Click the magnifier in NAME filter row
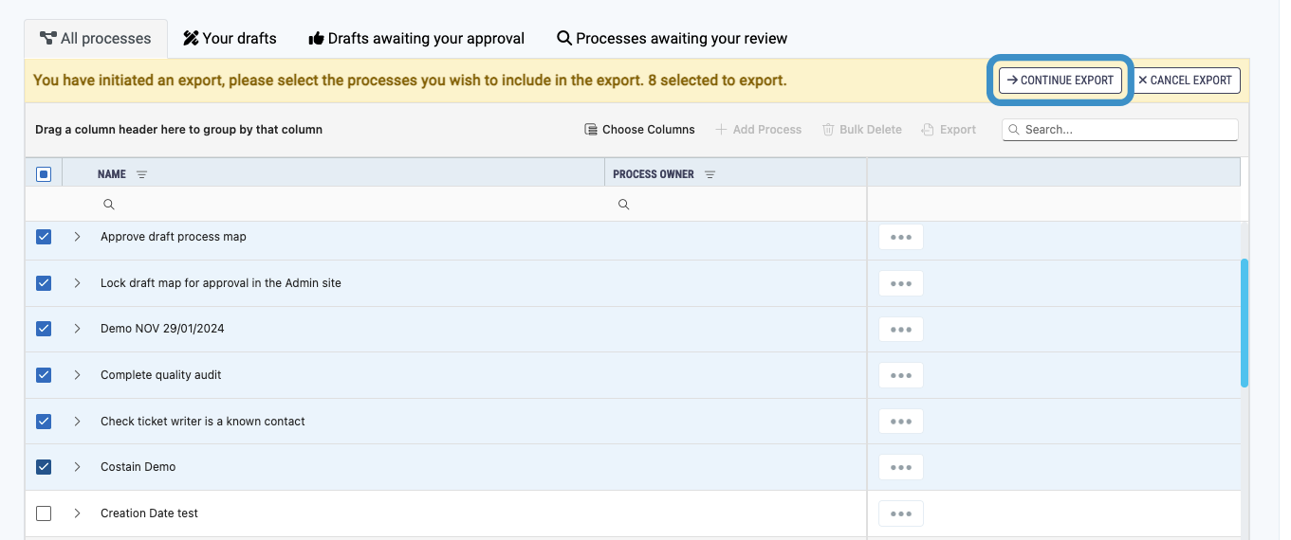The width and height of the screenshot is (1291, 540). coord(108,205)
